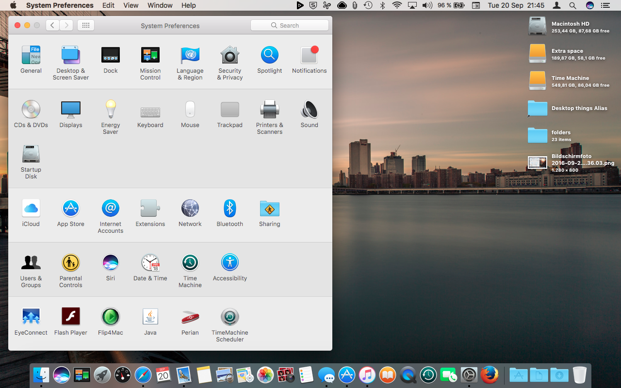Open the battery status menu
This screenshot has height=388, width=621.
451,5
